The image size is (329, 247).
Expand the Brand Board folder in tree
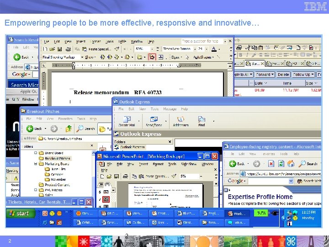(x=36, y=153)
